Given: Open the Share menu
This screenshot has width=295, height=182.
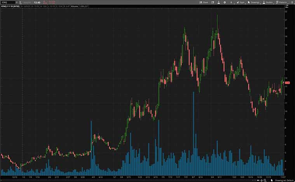Looking at the screenshot, I should tap(204, 2).
